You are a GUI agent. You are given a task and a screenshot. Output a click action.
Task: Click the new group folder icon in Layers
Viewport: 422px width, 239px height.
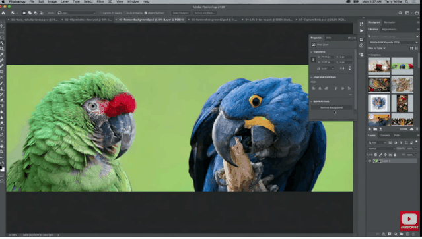(x=402, y=234)
